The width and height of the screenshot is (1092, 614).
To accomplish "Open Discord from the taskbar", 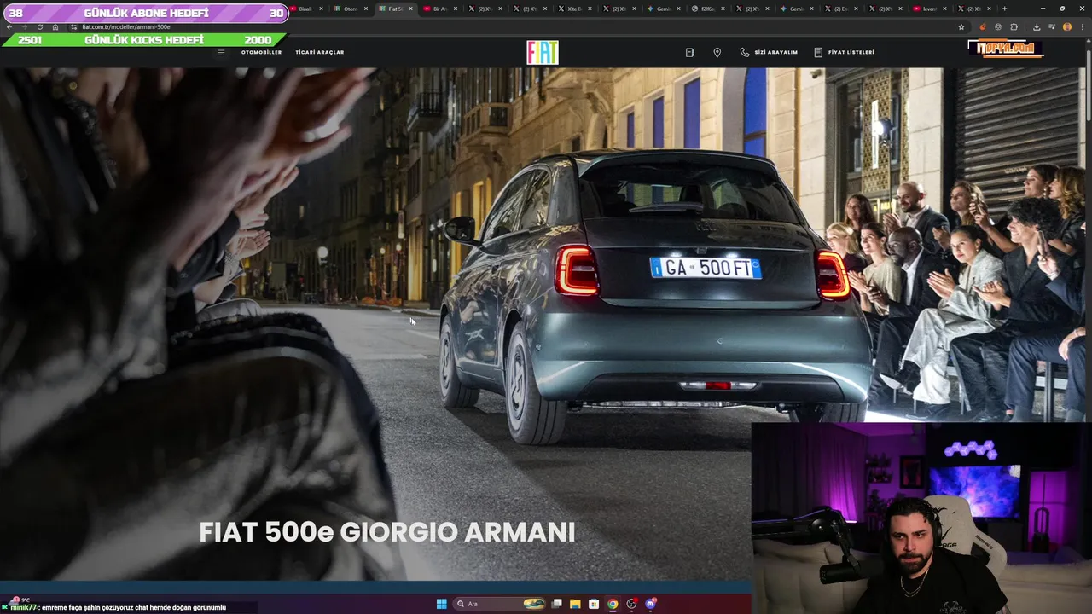I will [x=651, y=604].
